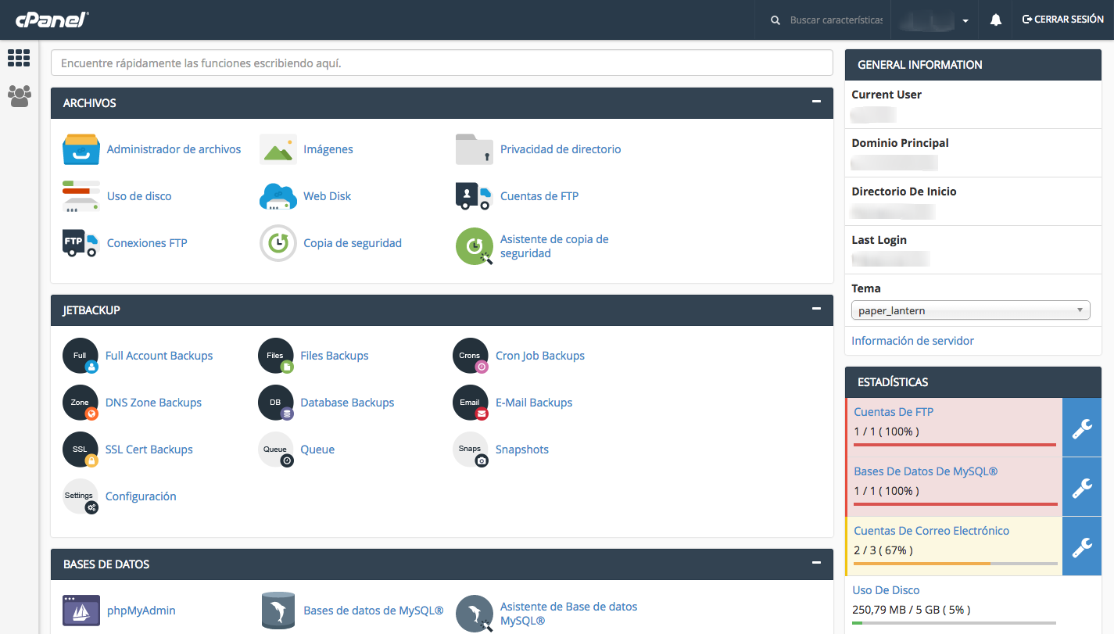This screenshot has height=634, width=1114.
Task: Click the Cuentas De Correo Electrónico usage bar
Action: click(955, 564)
